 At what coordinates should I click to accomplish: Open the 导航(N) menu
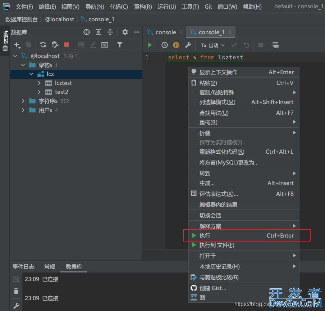click(x=95, y=7)
